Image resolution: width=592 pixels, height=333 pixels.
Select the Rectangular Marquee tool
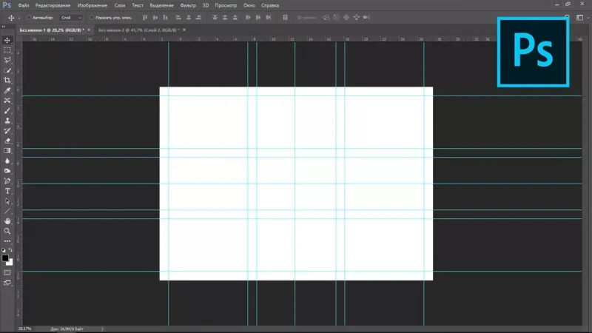click(x=7, y=50)
